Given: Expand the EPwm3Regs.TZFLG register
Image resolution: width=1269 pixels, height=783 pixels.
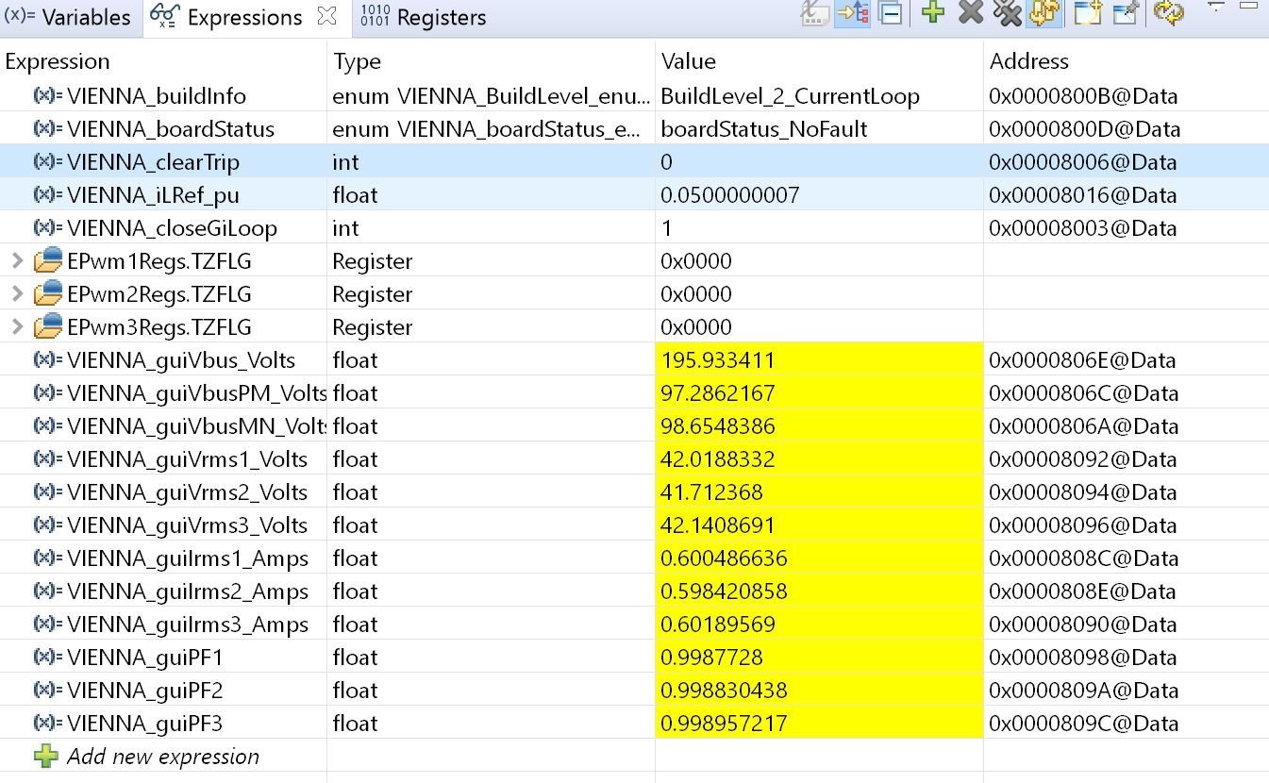Looking at the screenshot, I should click(x=16, y=327).
